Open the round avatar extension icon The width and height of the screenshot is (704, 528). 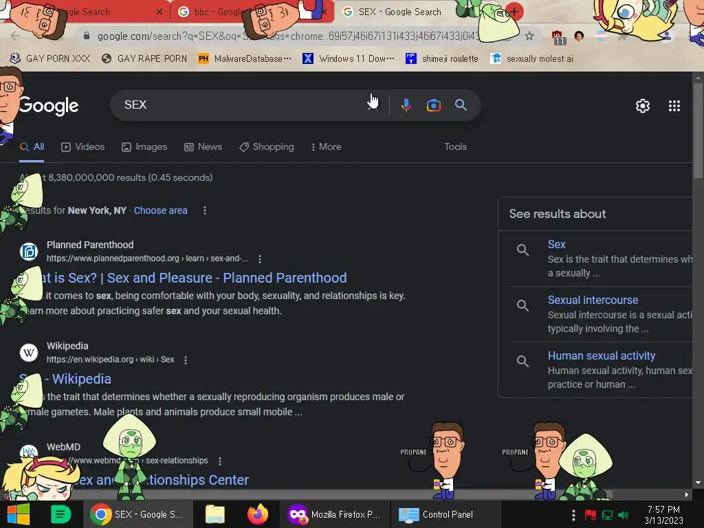(x=579, y=36)
